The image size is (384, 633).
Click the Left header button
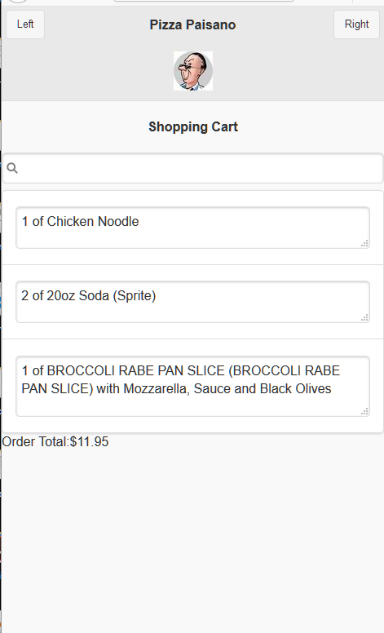[x=25, y=24]
